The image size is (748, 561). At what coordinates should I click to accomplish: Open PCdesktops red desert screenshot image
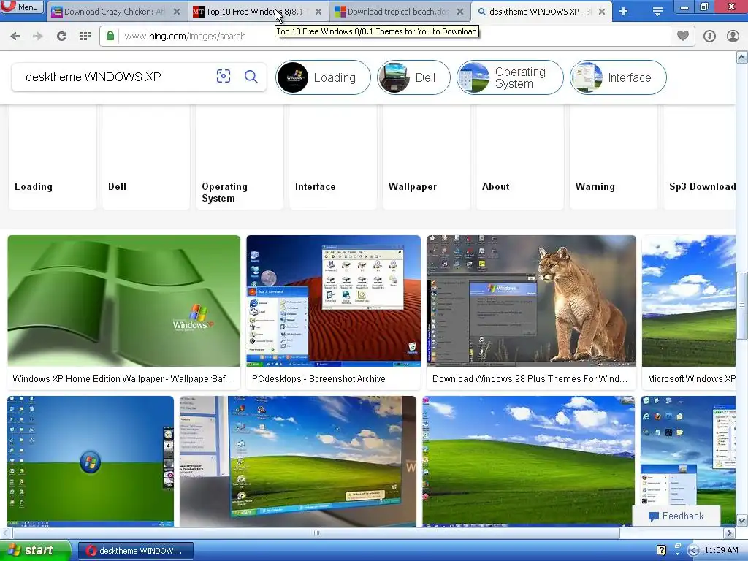click(333, 300)
